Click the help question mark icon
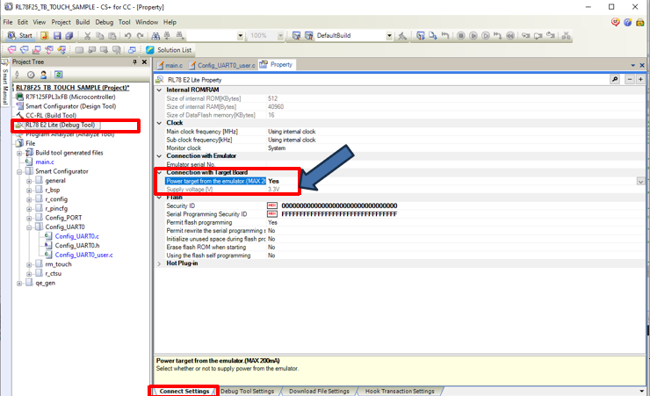650x396 pixels. (628, 22)
